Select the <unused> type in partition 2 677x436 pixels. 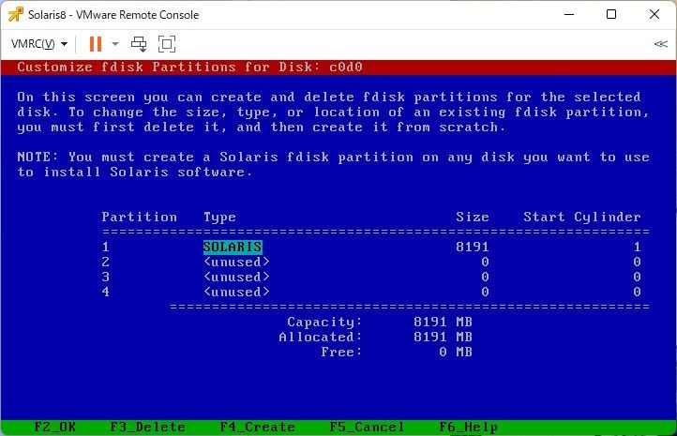pyautogui.click(x=236, y=262)
